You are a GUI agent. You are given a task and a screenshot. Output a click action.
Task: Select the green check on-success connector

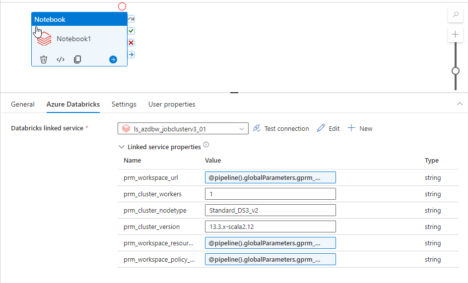[131, 31]
